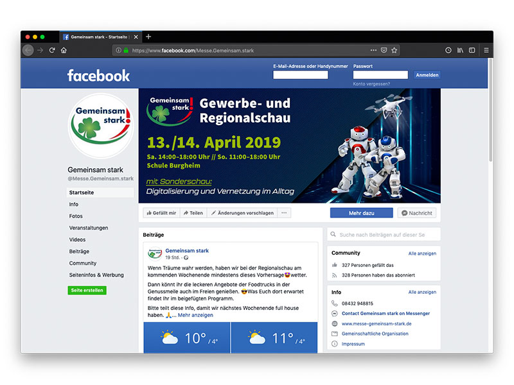Viewport: 514px width, 385px height.
Task: Select the Gemeinsam stark - Startseite tab
Action: (x=101, y=37)
